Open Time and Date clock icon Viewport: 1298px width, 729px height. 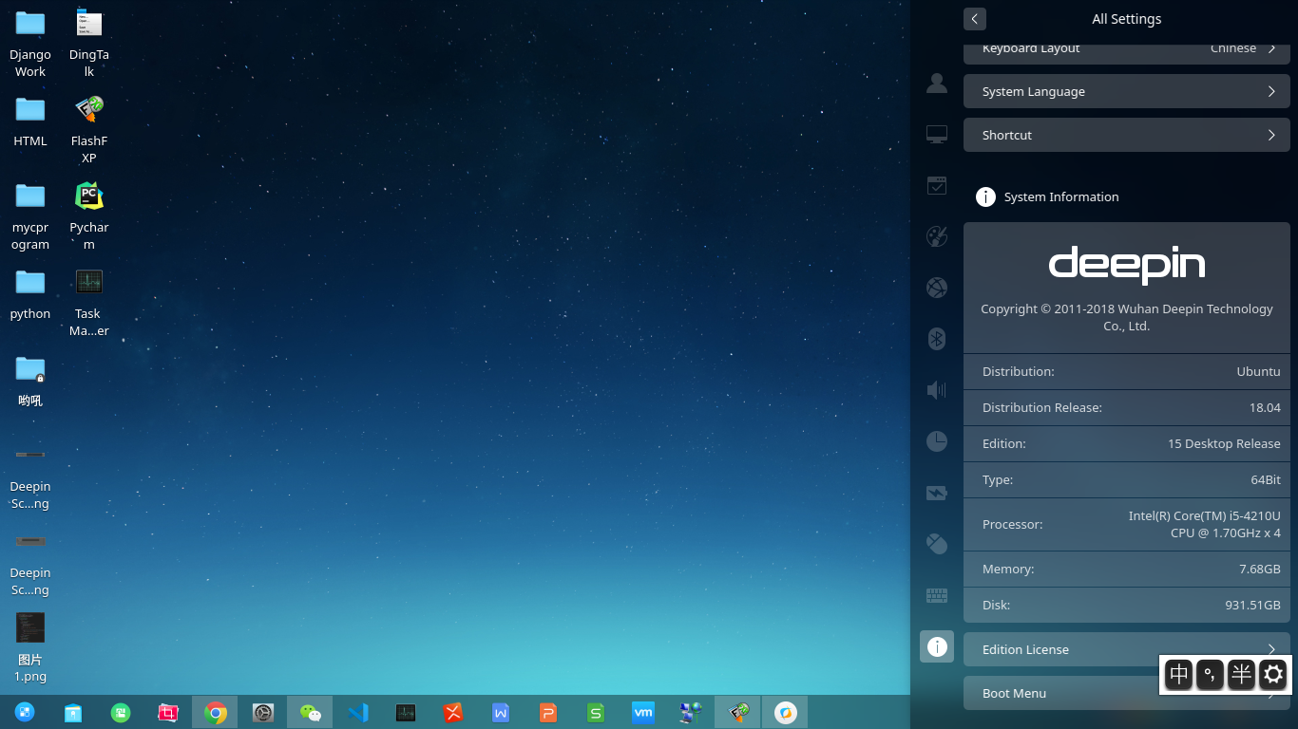(937, 440)
